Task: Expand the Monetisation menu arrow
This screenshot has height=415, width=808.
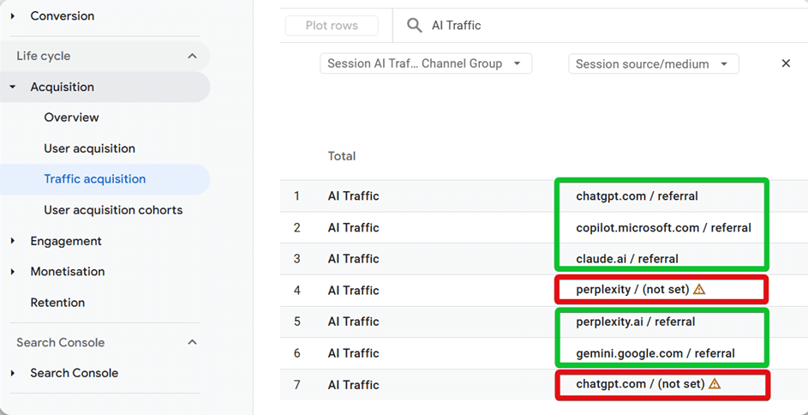Action: tap(13, 272)
